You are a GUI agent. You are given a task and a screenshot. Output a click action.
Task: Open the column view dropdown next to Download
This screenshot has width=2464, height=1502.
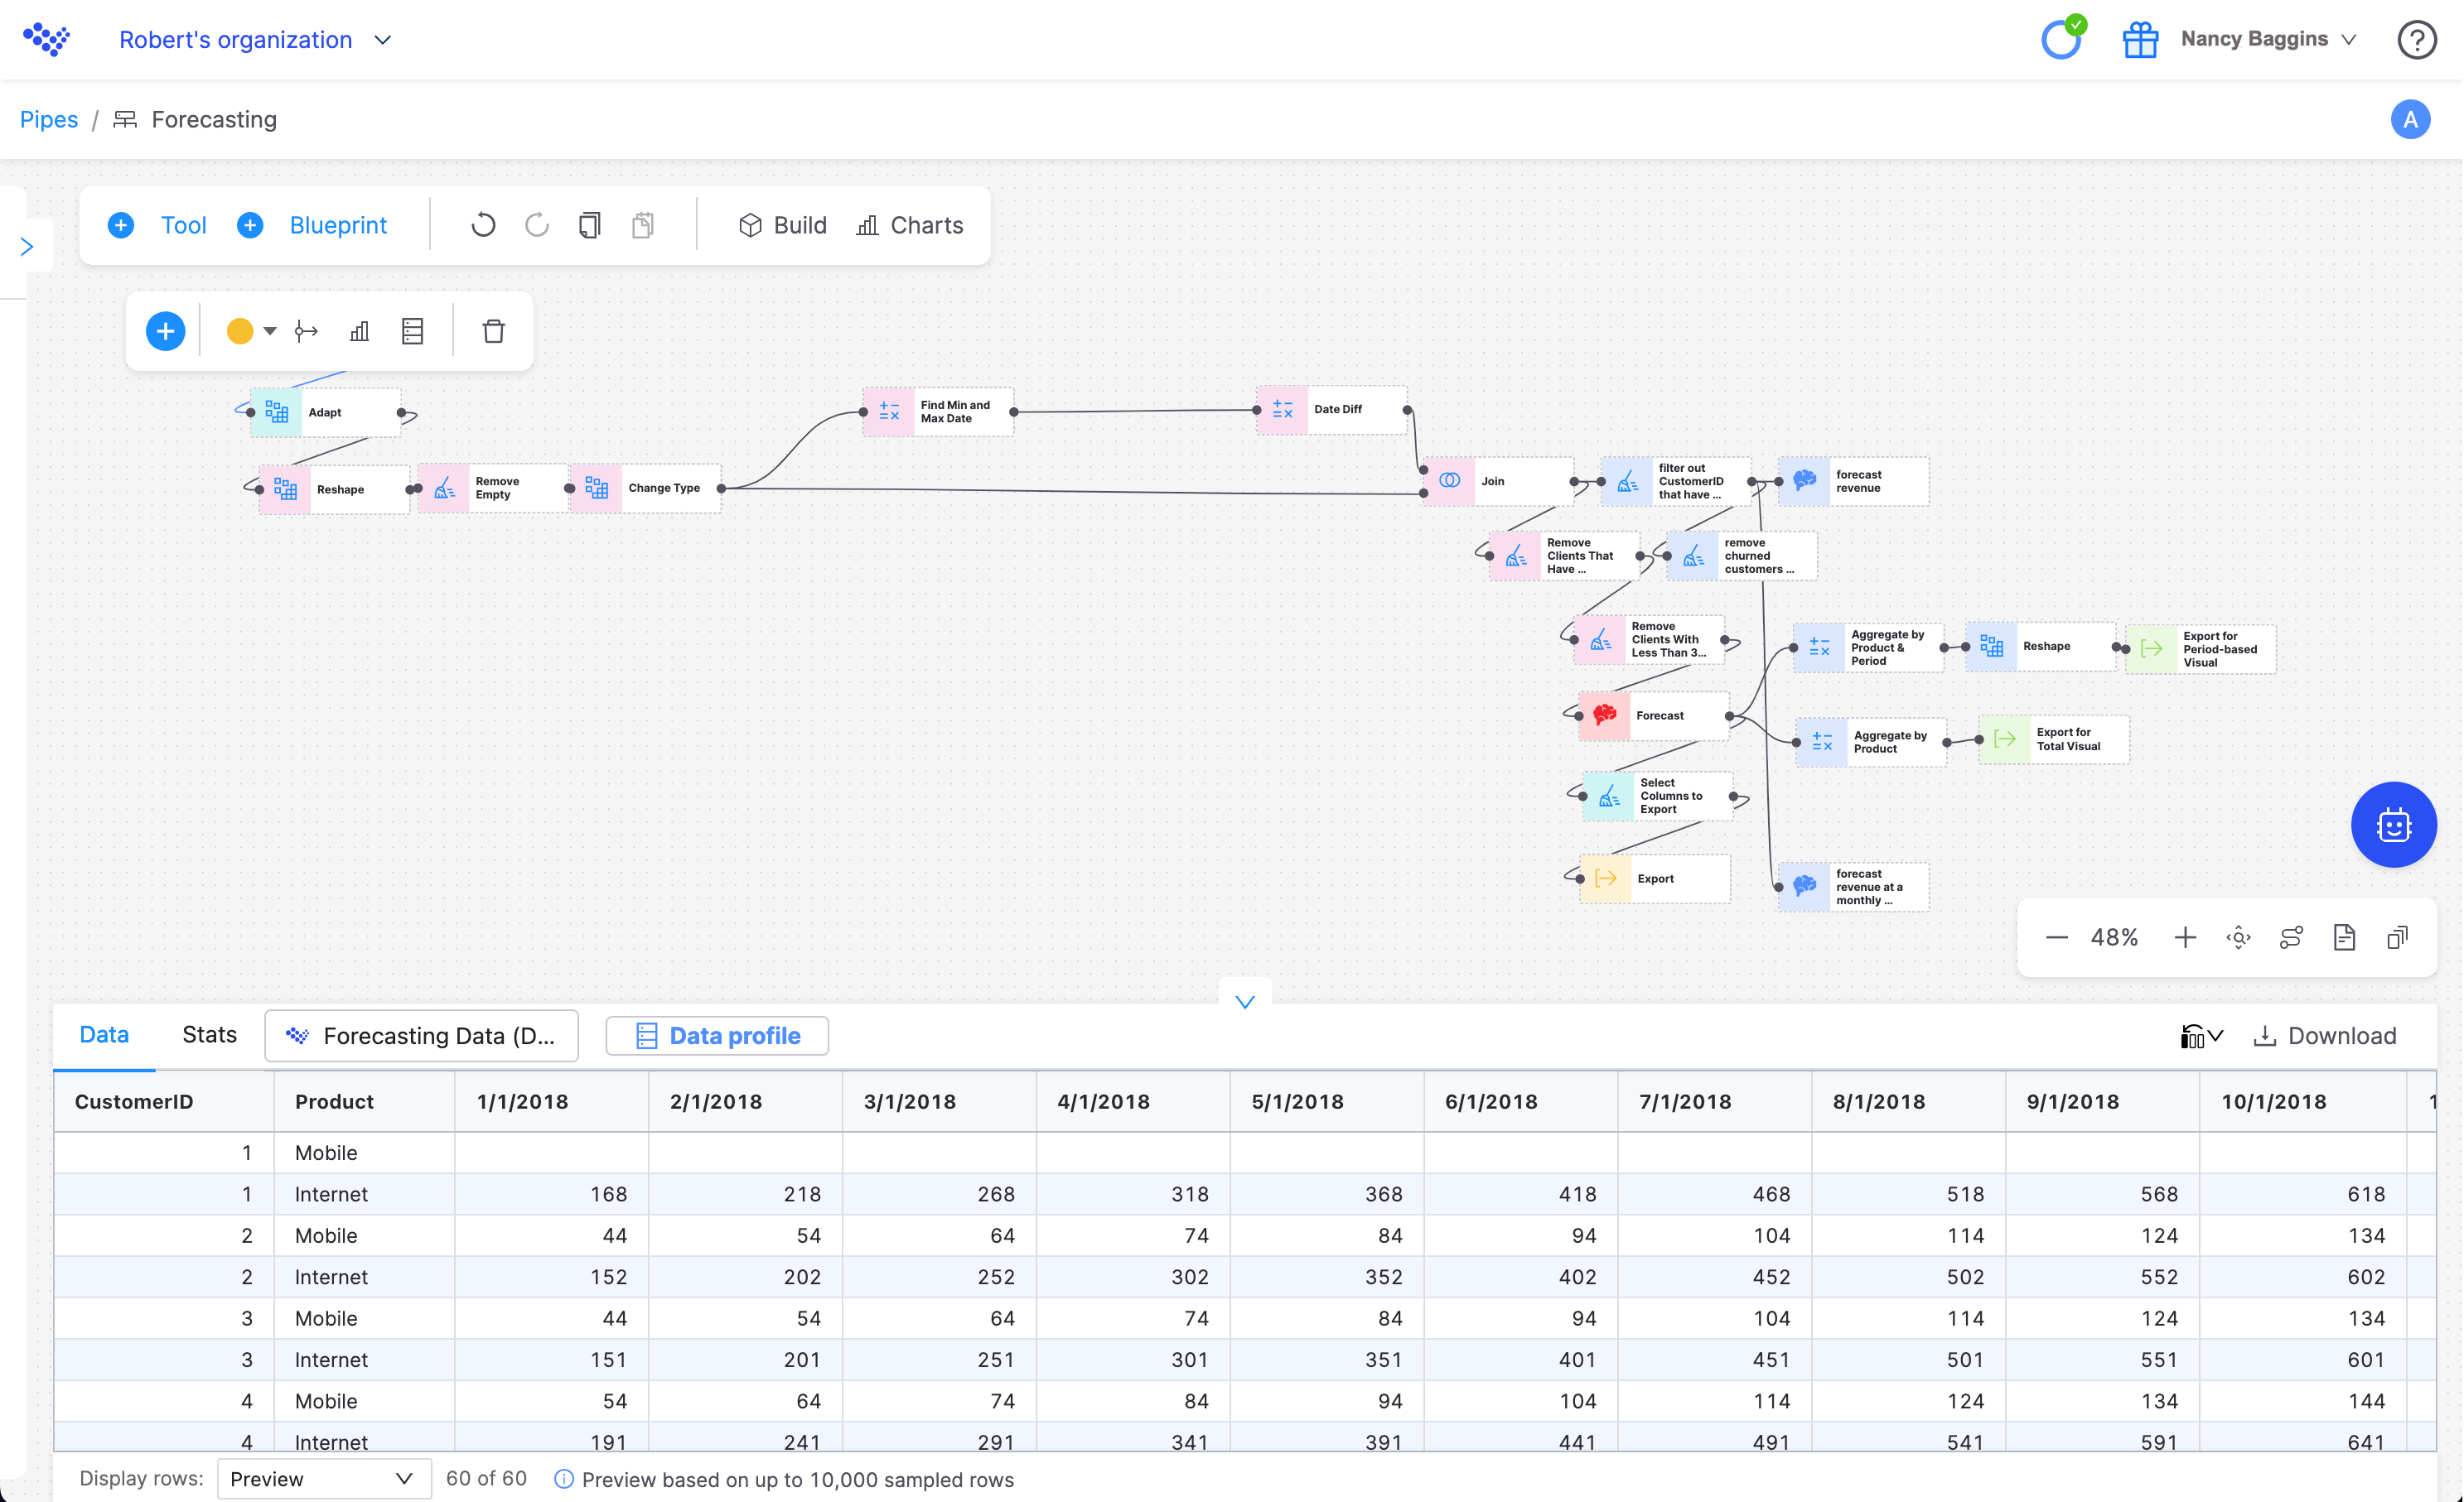[x=2201, y=1037]
